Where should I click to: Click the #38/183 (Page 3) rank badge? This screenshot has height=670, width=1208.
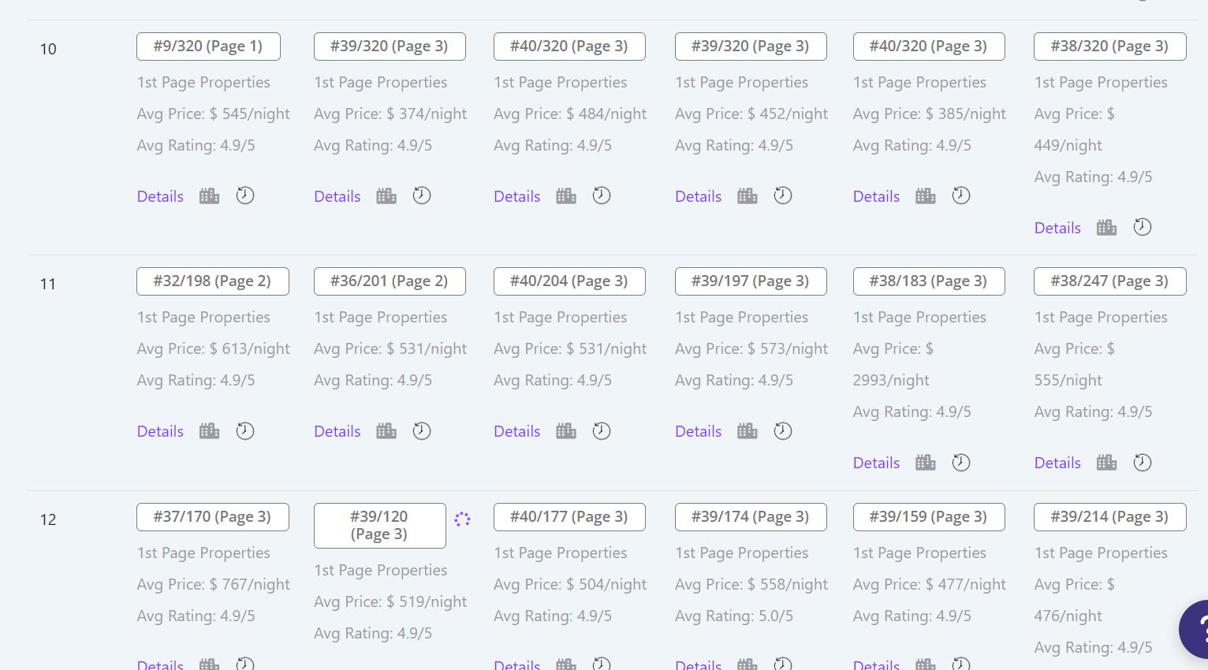click(929, 281)
